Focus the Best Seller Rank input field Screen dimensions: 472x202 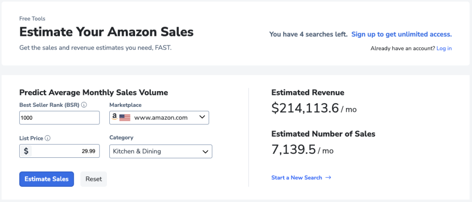59,118
